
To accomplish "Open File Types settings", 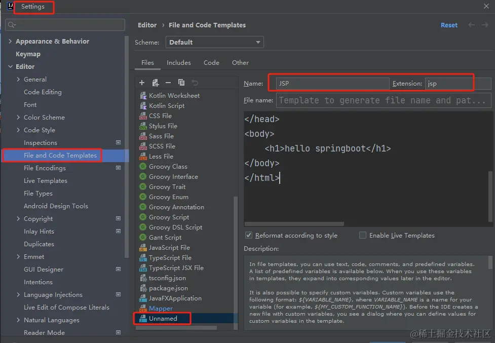I will tap(38, 193).
